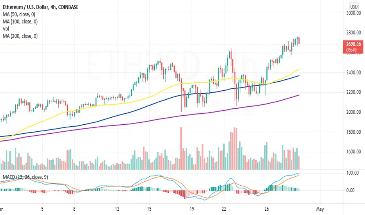Select the 22 date marker
This screenshot has width=365, height=215.
coord(224,209)
